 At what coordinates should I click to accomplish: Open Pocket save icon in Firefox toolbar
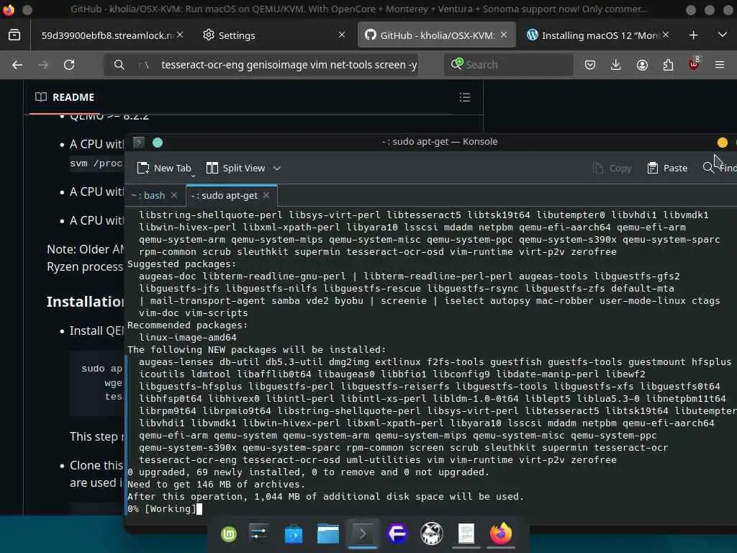[x=590, y=65]
